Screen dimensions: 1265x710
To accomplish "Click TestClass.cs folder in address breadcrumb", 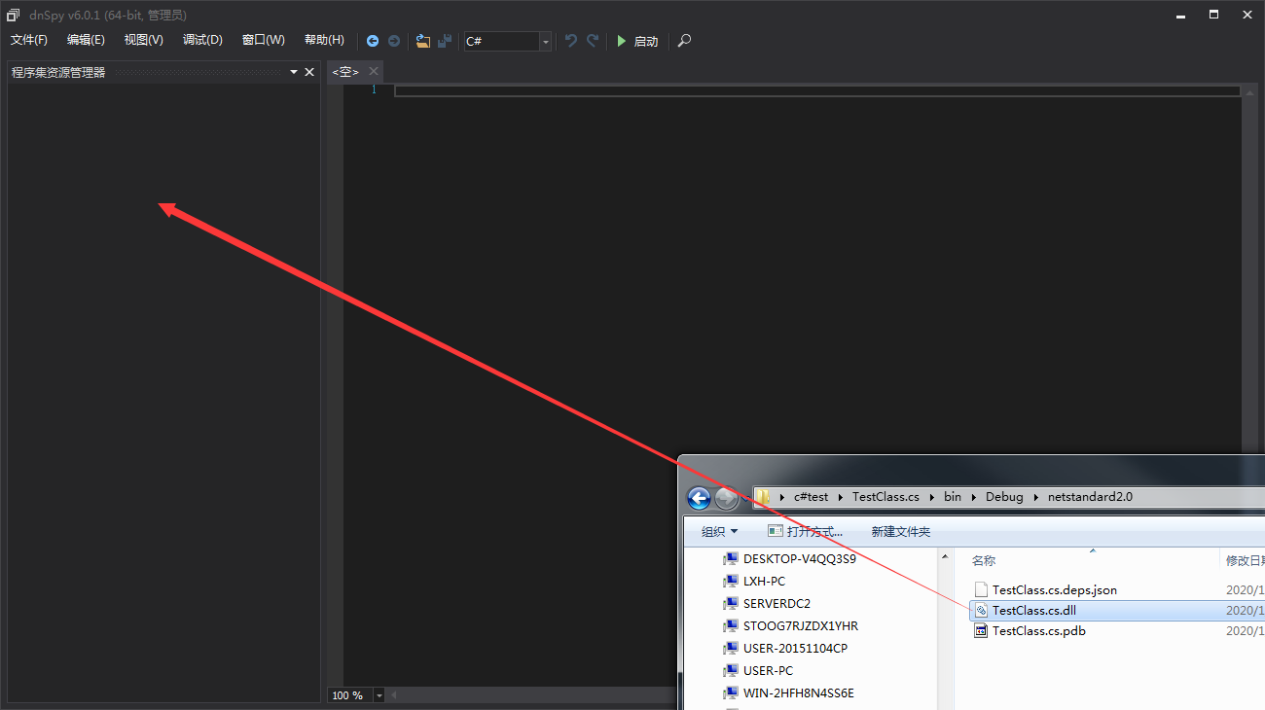I will tap(885, 497).
